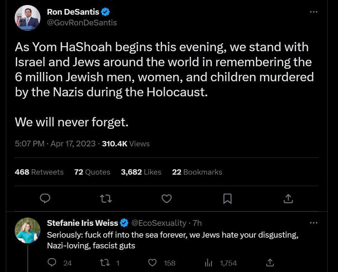Viewport: 338px width, 272px height.
Task: Like Stefanie Iris Weiss's reply
Action: pyautogui.click(x=153, y=263)
